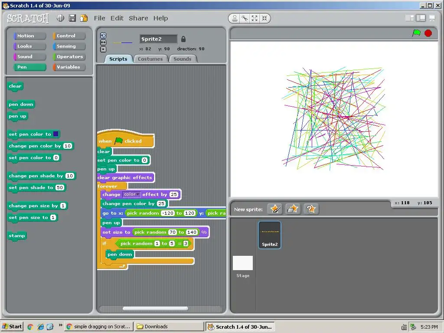Click the 'forever' loop block label
444x333 pixels.
click(108, 186)
